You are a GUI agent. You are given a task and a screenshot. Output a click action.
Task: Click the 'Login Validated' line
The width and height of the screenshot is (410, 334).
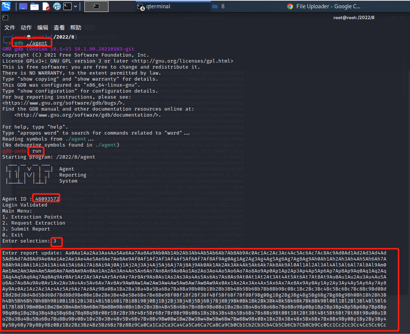(x=25, y=205)
